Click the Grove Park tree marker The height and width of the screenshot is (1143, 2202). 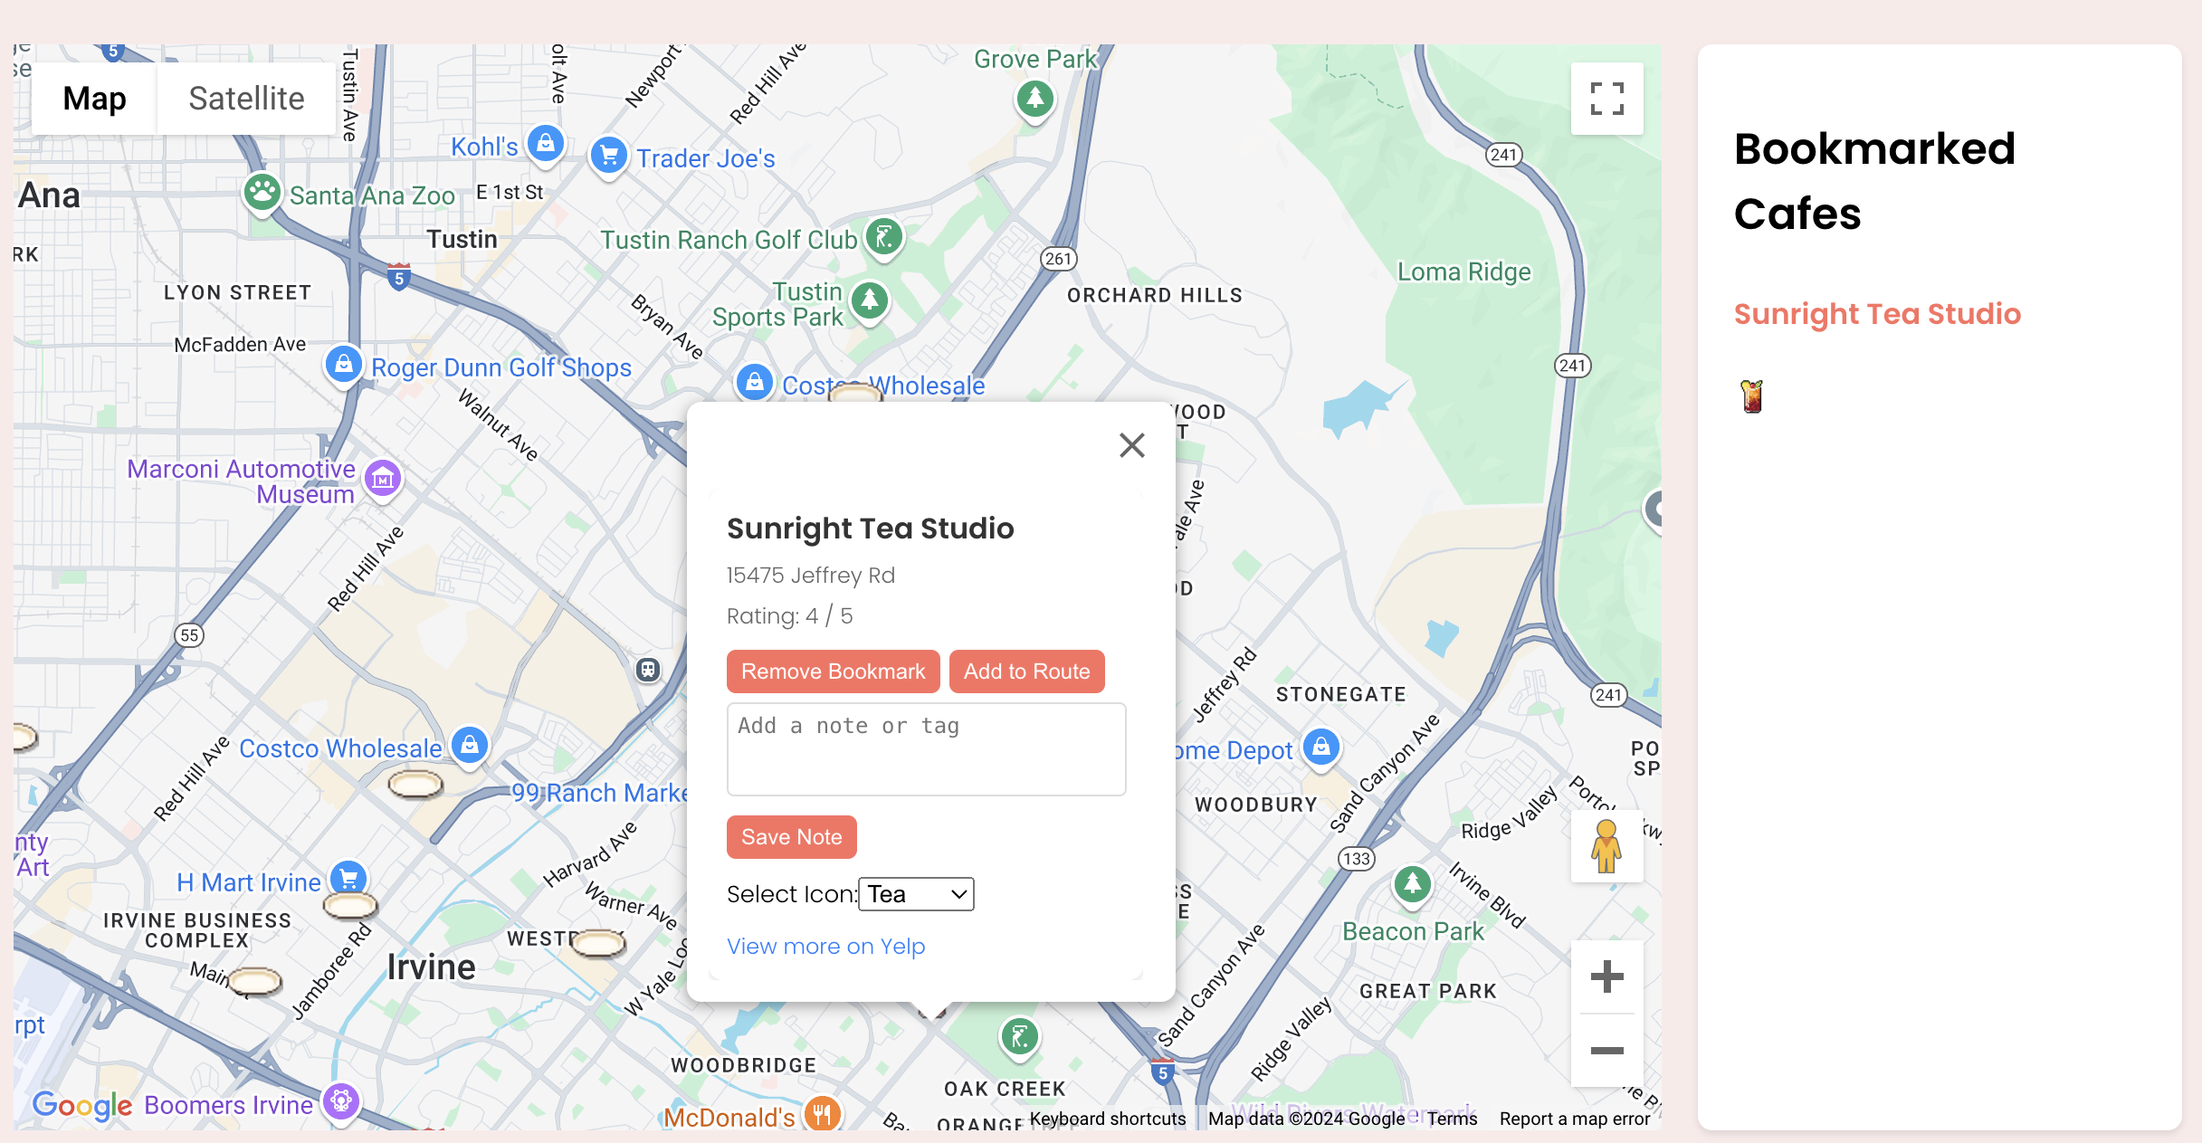[1034, 98]
